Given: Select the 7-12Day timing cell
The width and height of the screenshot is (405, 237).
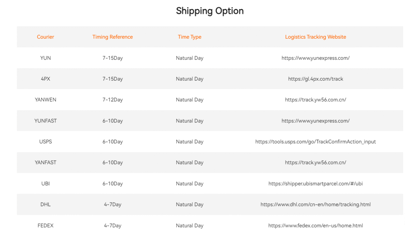Looking at the screenshot, I should point(112,100).
